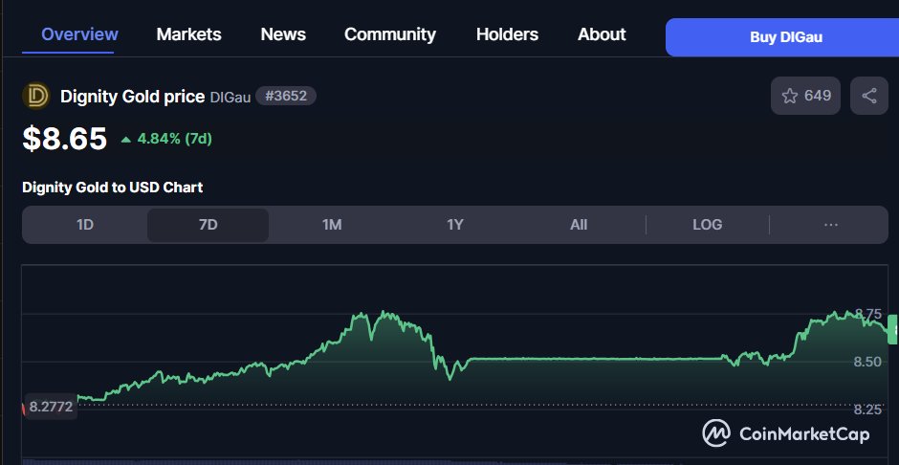Select the 7D chart range
This screenshot has height=465, width=899.
[208, 225]
